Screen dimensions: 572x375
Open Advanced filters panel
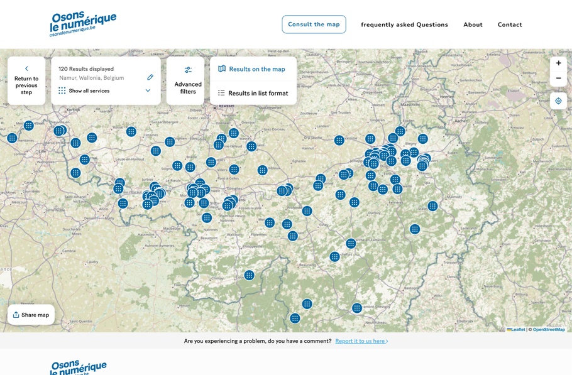click(x=188, y=80)
